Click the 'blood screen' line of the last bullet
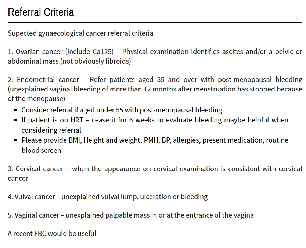The height and width of the screenshot is (248, 306). pyautogui.click(x=41, y=150)
